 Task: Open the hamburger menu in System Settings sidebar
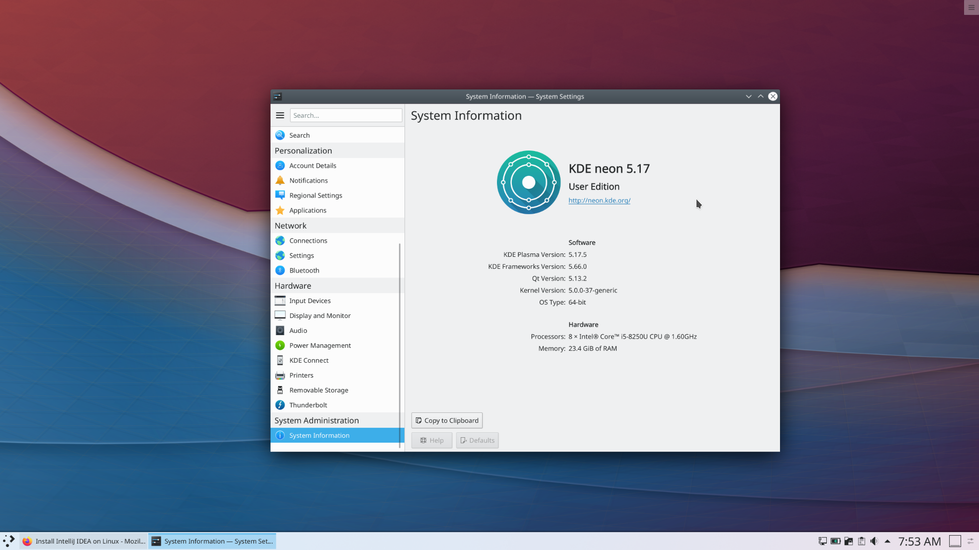point(280,115)
